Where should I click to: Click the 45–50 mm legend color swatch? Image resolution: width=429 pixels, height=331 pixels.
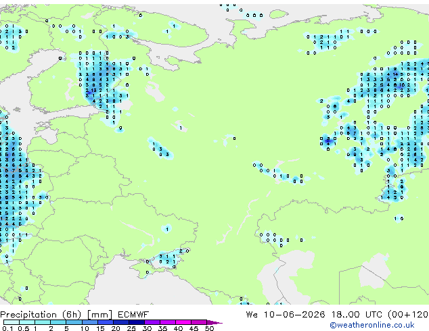coord(199,322)
